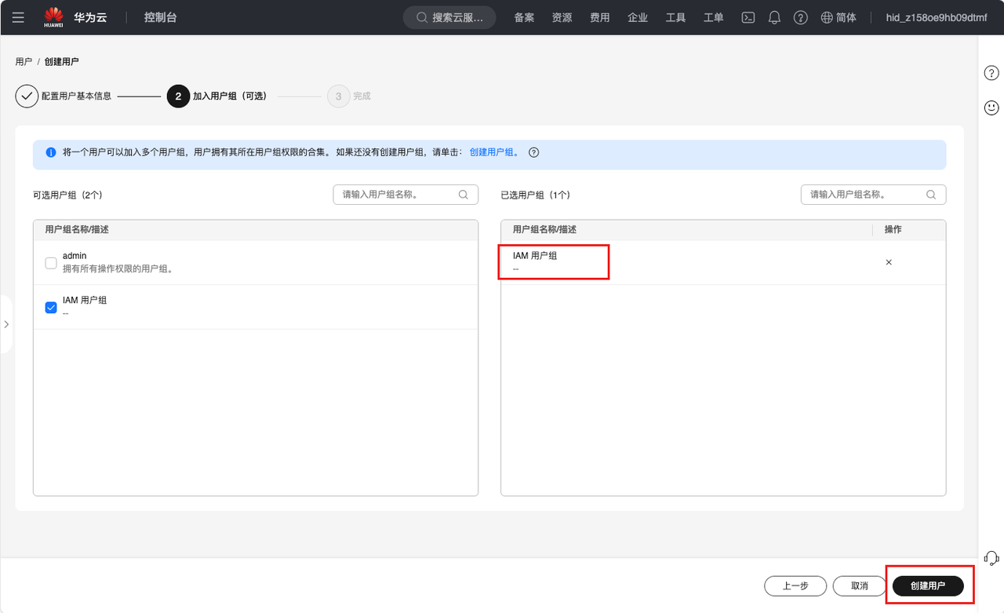Open the hid_z158oe9hb09dtmf account menu

(936, 17)
